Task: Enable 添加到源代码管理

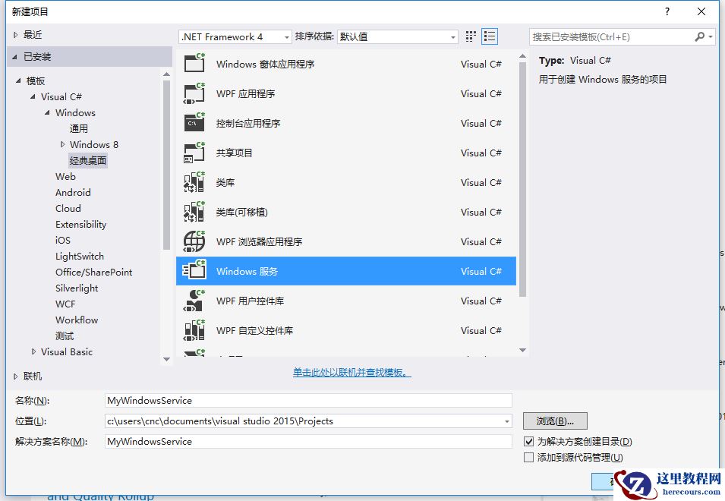Action: tap(527, 457)
